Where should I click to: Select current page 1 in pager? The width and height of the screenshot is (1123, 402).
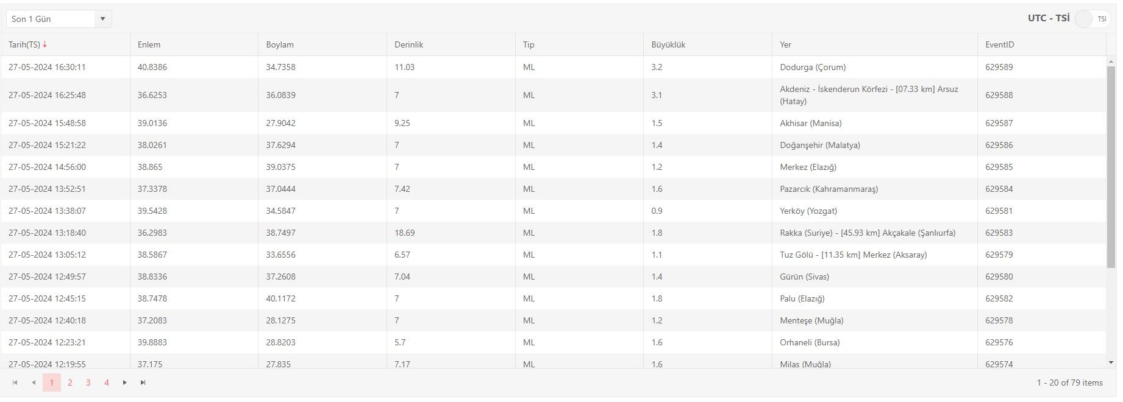tap(52, 383)
